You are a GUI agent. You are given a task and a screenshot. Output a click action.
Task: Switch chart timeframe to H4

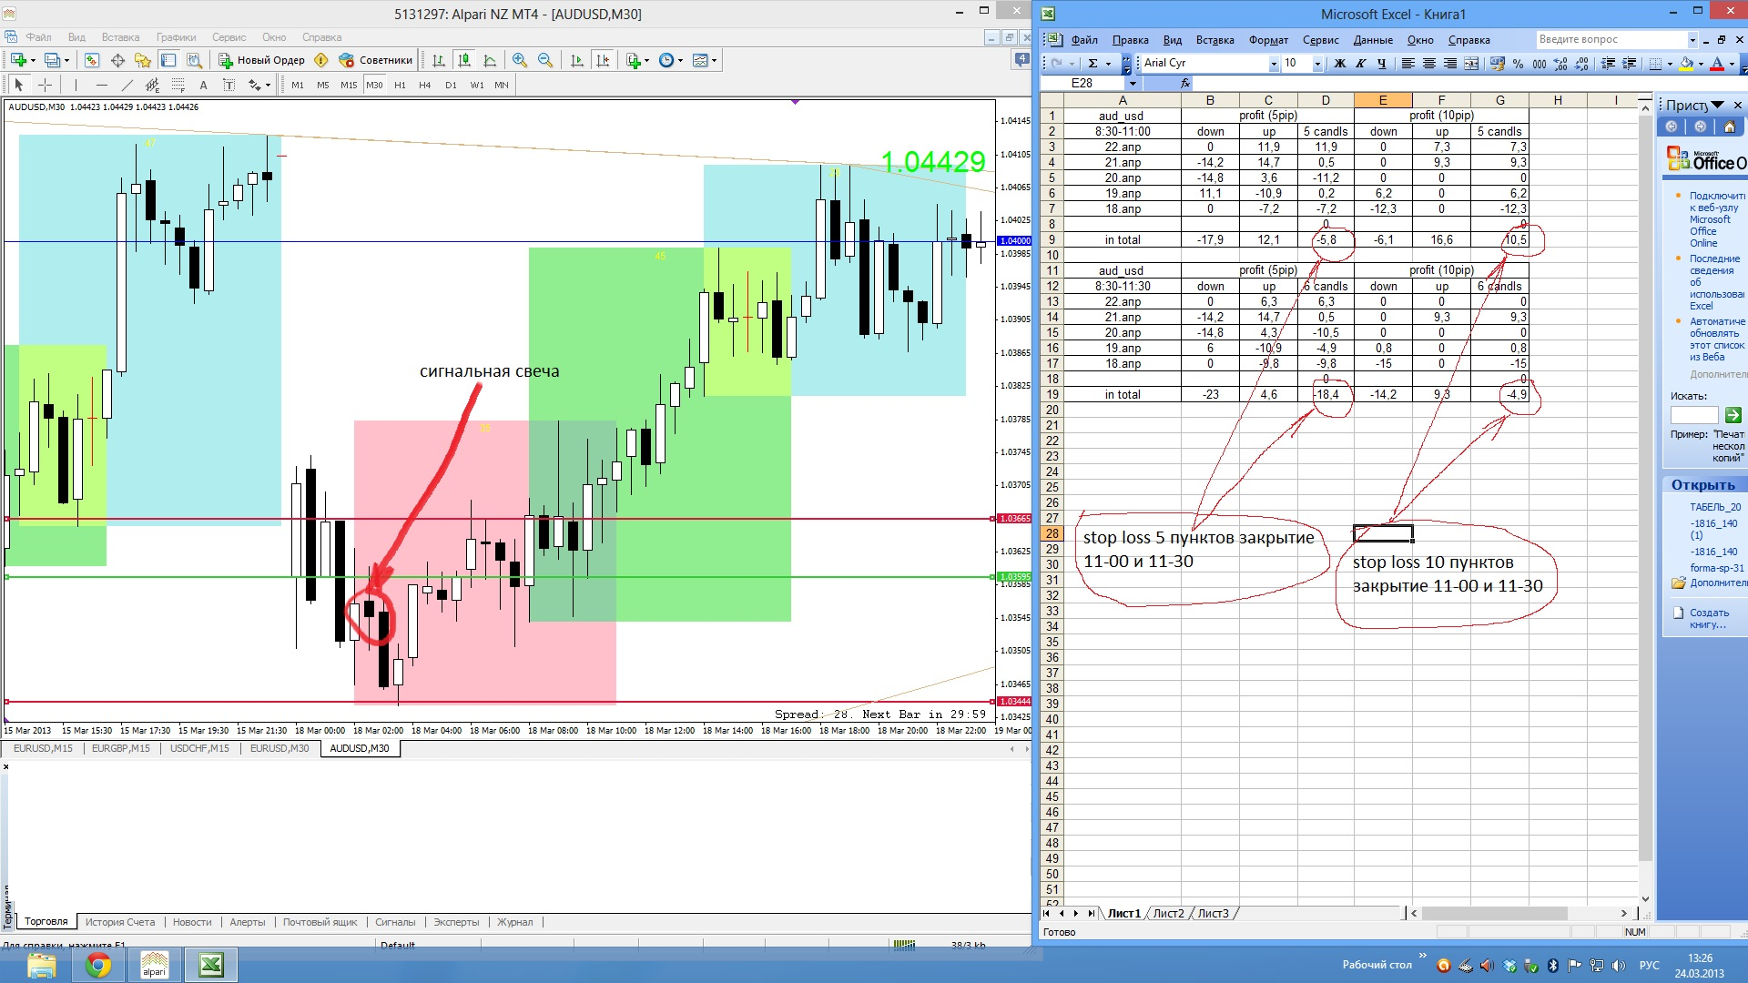(x=425, y=85)
